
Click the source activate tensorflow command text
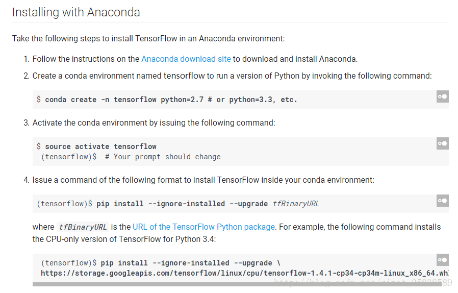[x=101, y=146]
